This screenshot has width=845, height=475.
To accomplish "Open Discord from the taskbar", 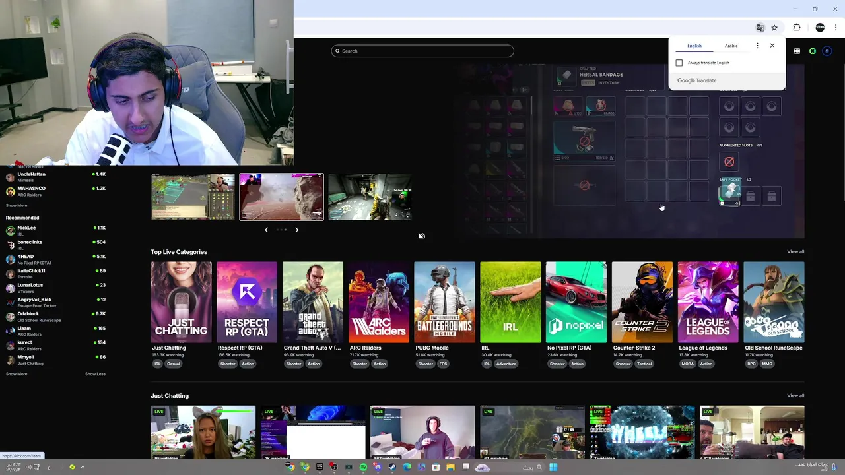I will [378, 467].
